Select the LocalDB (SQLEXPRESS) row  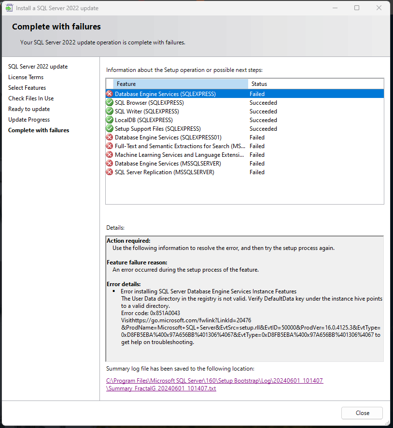tap(245, 120)
